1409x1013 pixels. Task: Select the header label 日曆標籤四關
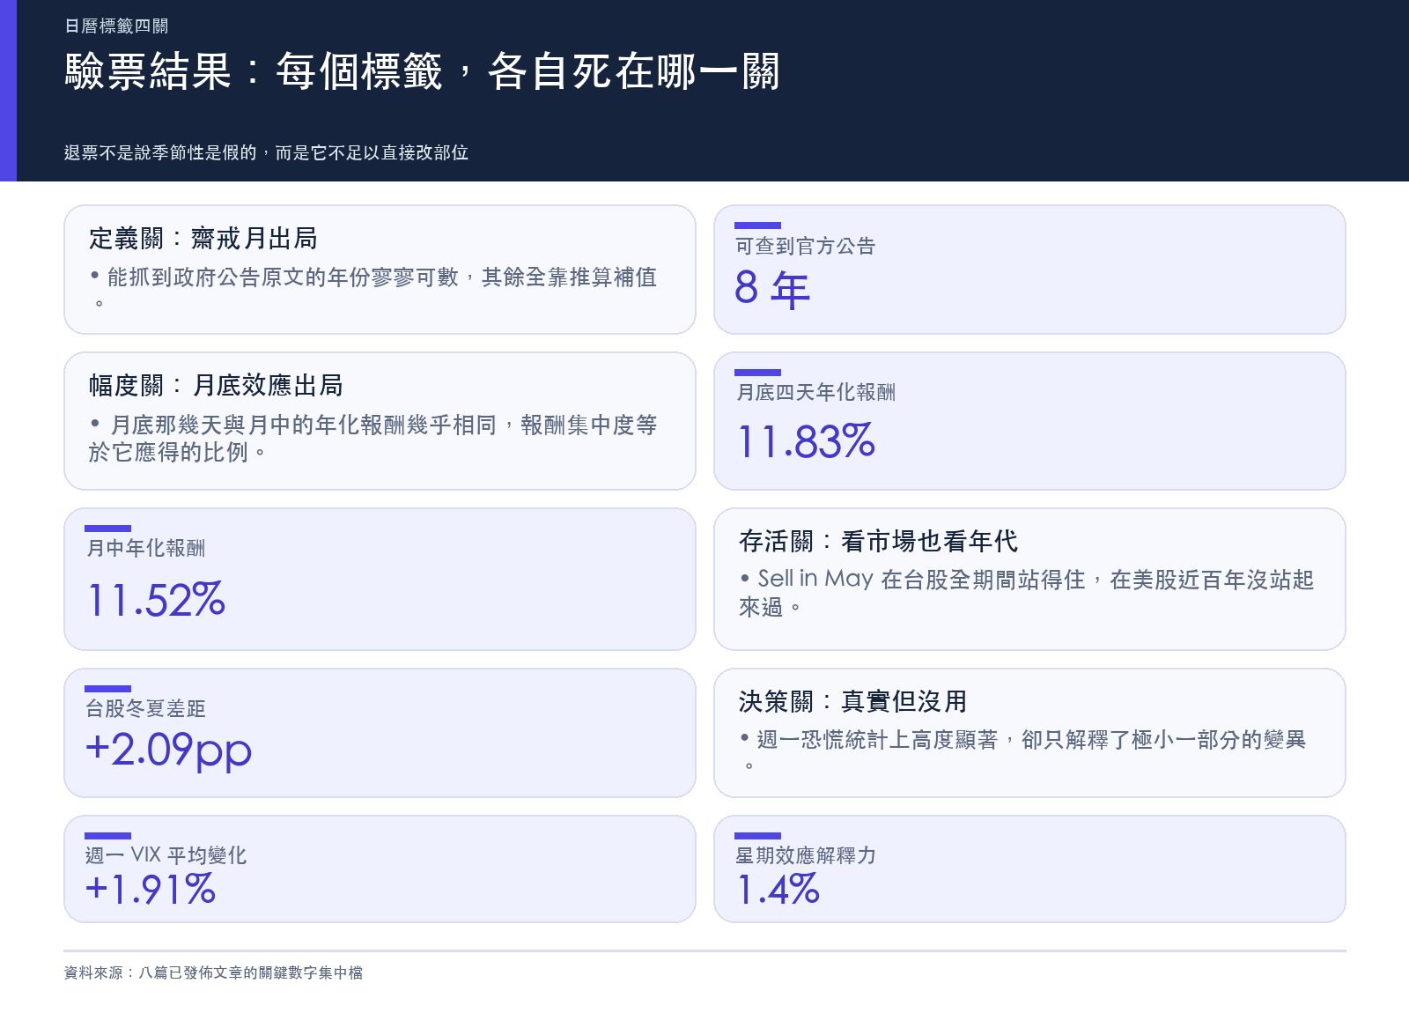click(x=116, y=26)
